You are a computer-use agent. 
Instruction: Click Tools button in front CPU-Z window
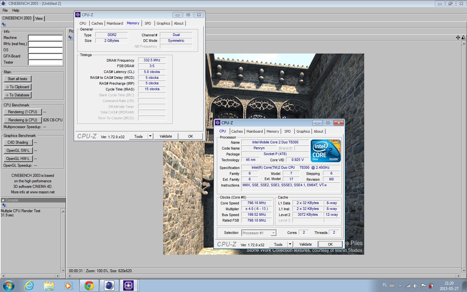[x=278, y=244]
